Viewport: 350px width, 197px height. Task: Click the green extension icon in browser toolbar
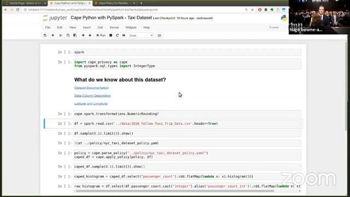(272, 10)
